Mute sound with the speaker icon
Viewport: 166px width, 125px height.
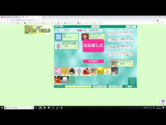pos(126,86)
